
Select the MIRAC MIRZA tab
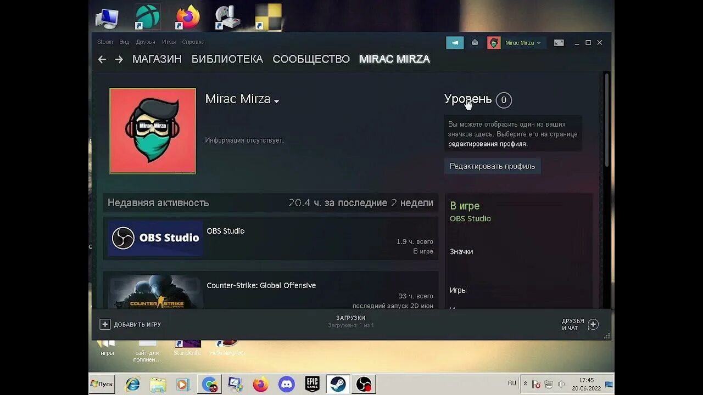394,59
